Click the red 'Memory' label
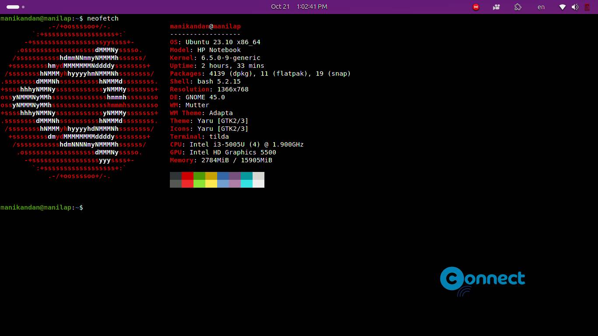This screenshot has height=336, width=598. coord(182,160)
